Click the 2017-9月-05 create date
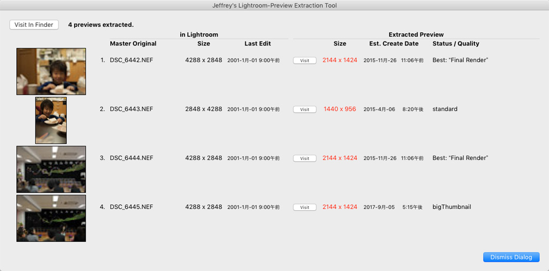This screenshot has width=549, height=271. coord(379,207)
